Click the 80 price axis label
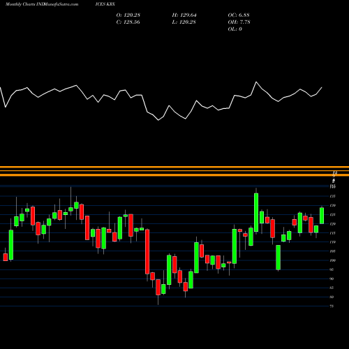 332,297
